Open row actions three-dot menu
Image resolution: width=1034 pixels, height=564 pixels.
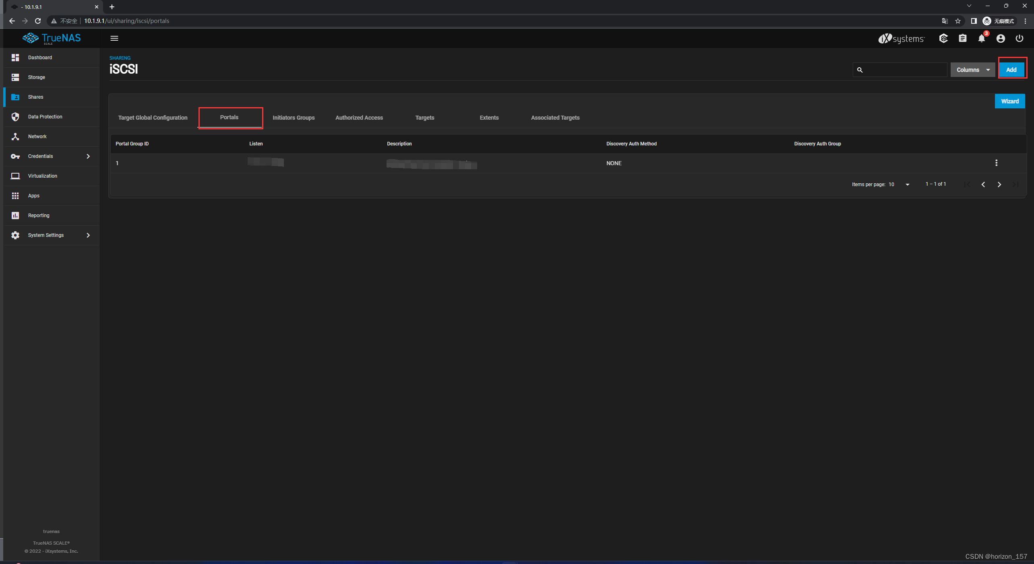click(x=996, y=163)
